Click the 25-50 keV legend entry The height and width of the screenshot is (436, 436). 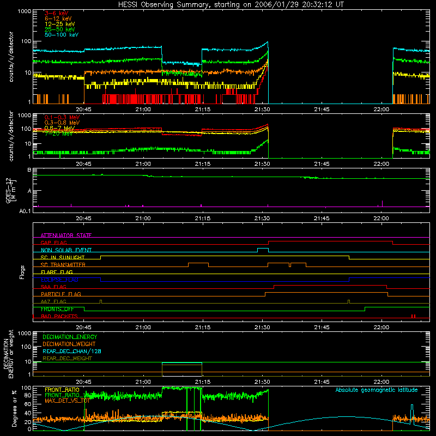pos(59,29)
